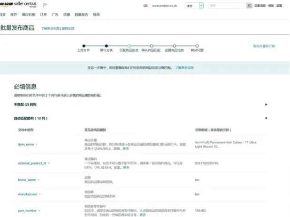Open the 绩效 menu
The image size is (290, 217).
(96, 15)
